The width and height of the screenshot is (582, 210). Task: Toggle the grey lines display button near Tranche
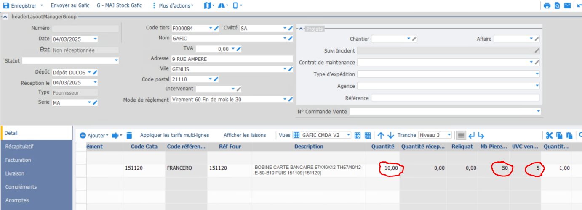[x=461, y=135]
